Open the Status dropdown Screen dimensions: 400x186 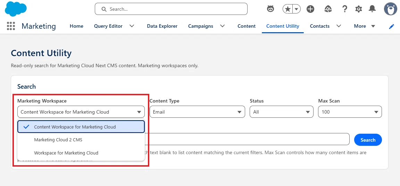click(281, 112)
